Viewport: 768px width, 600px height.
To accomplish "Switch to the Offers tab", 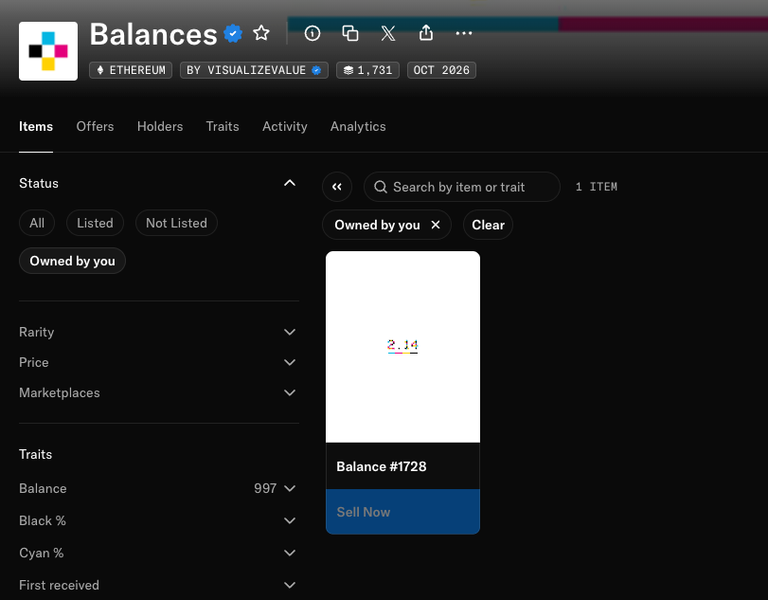I will click(95, 126).
